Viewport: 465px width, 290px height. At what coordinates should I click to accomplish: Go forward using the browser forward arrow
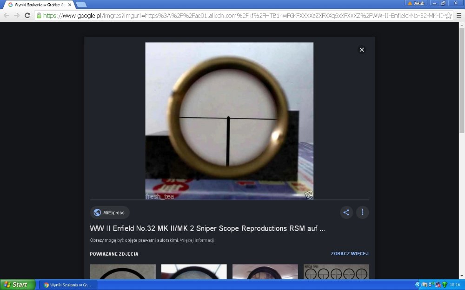click(17, 15)
